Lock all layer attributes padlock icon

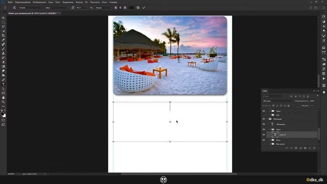pyautogui.click(x=288, y=106)
